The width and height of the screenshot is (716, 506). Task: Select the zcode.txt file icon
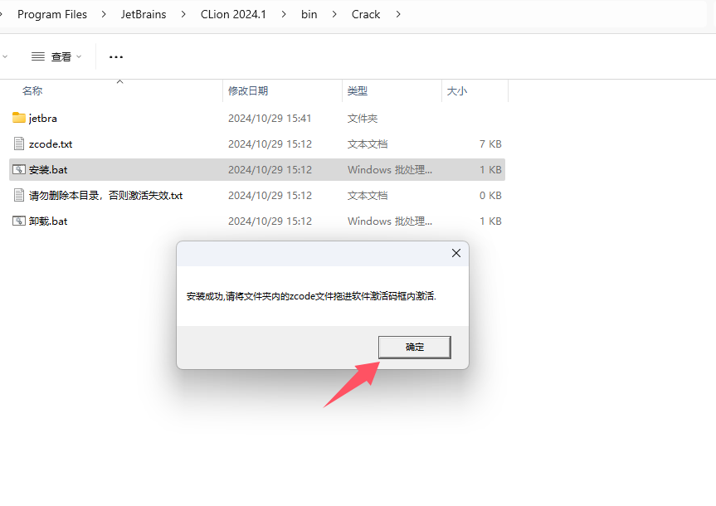click(x=19, y=144)
